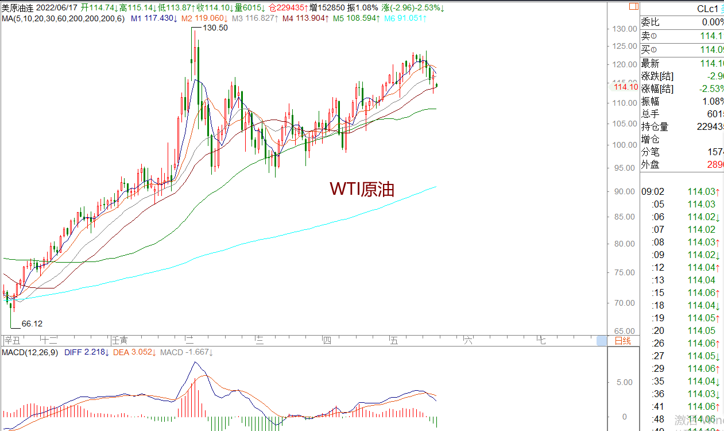Viewport: 724px width, 431px height.
Task: Click the 美原油连 instrument name
Action: coord(18,8)
